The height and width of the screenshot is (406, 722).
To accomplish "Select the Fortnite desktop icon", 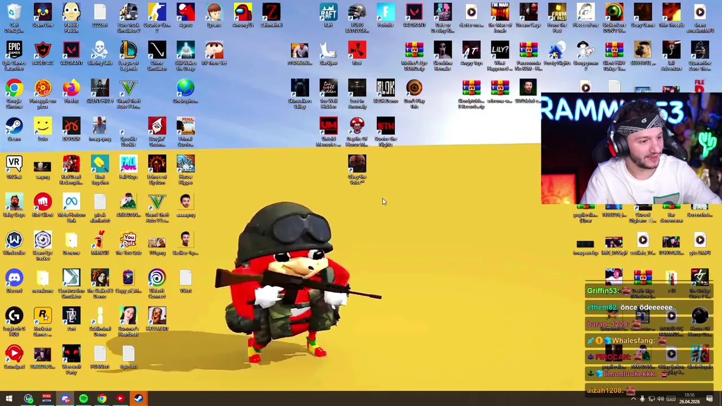I will [386, 16].
